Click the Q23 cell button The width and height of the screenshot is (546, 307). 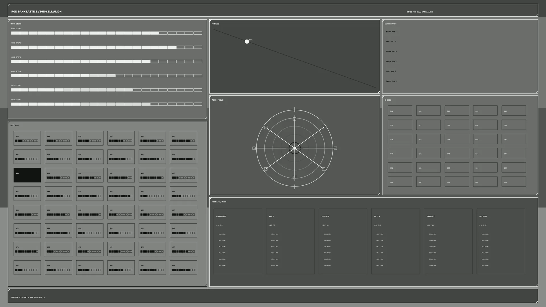coord(457,125)
